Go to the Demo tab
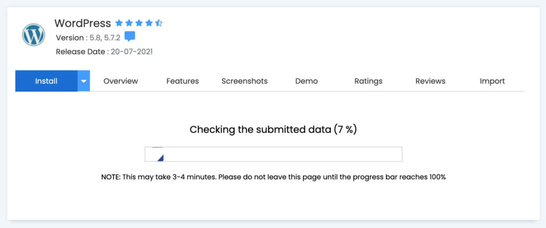 pyautogui.click(x=307, y=81)
